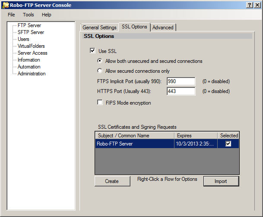Switch to the Advanced tab

coord(163,28)
